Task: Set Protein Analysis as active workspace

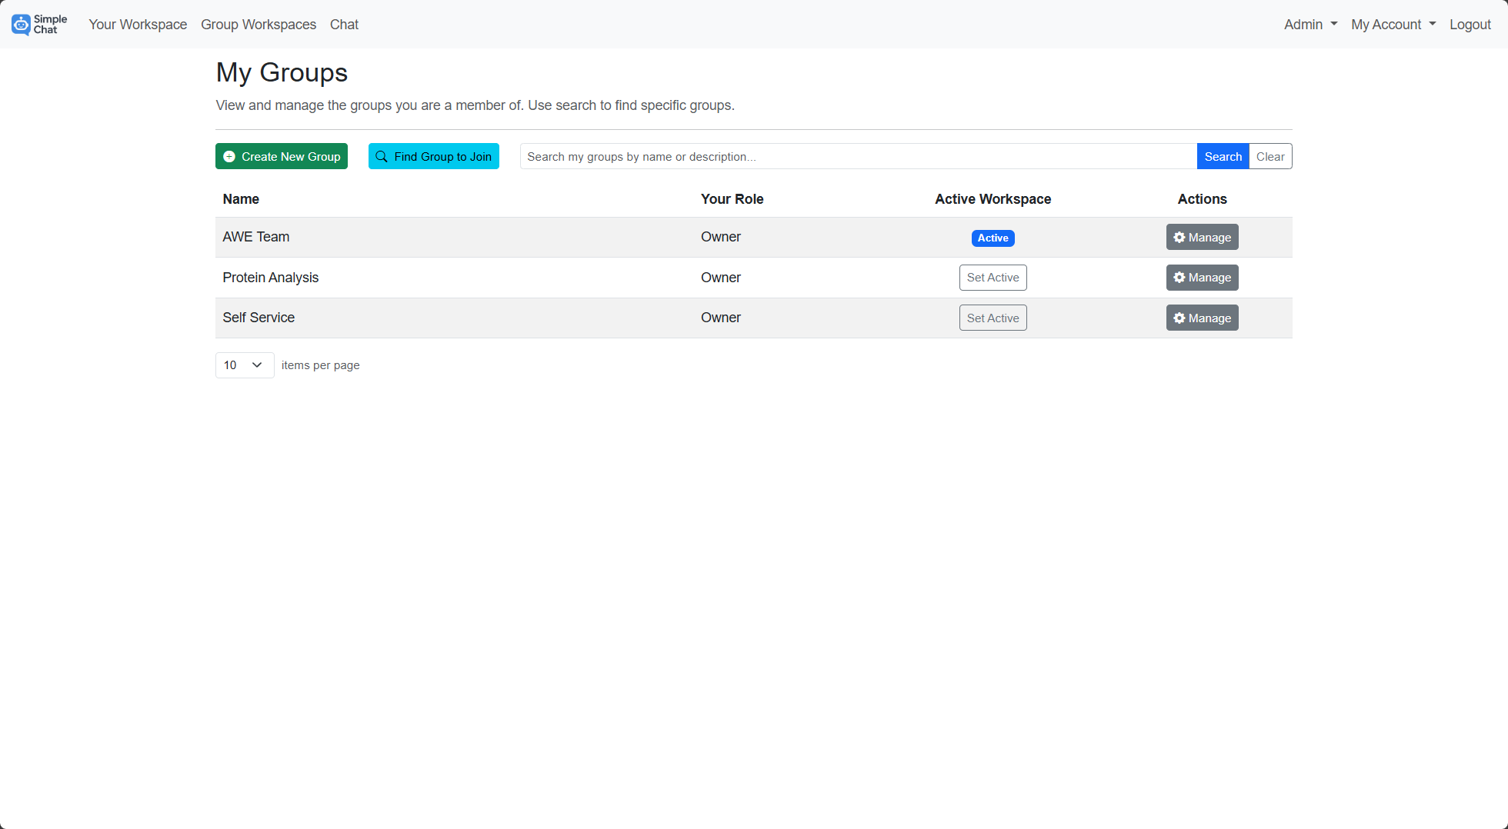Action: 993,278
